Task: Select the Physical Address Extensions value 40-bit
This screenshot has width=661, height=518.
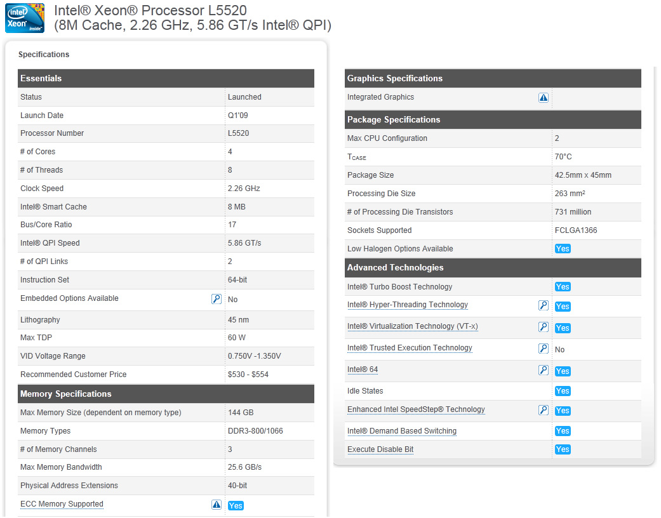Action: 237,486
